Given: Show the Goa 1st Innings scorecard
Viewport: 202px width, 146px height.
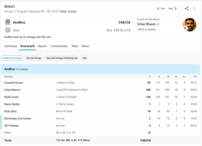Looking at the screenshot, I should point(33,58).
